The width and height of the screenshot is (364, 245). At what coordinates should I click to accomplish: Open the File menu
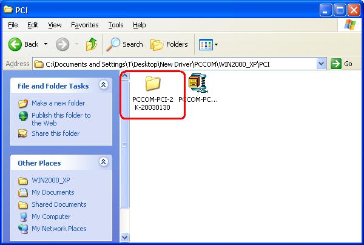click(x=13, y=25)
